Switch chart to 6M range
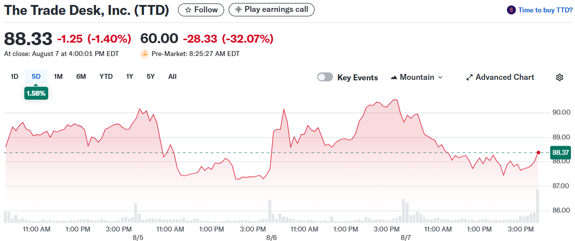Image resolution: width=575 pixels, height=241 pixels. 81,77
